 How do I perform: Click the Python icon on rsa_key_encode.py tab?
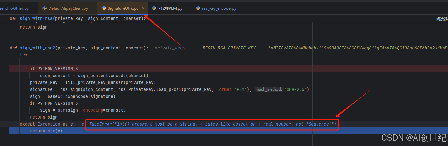click(198, 8)
